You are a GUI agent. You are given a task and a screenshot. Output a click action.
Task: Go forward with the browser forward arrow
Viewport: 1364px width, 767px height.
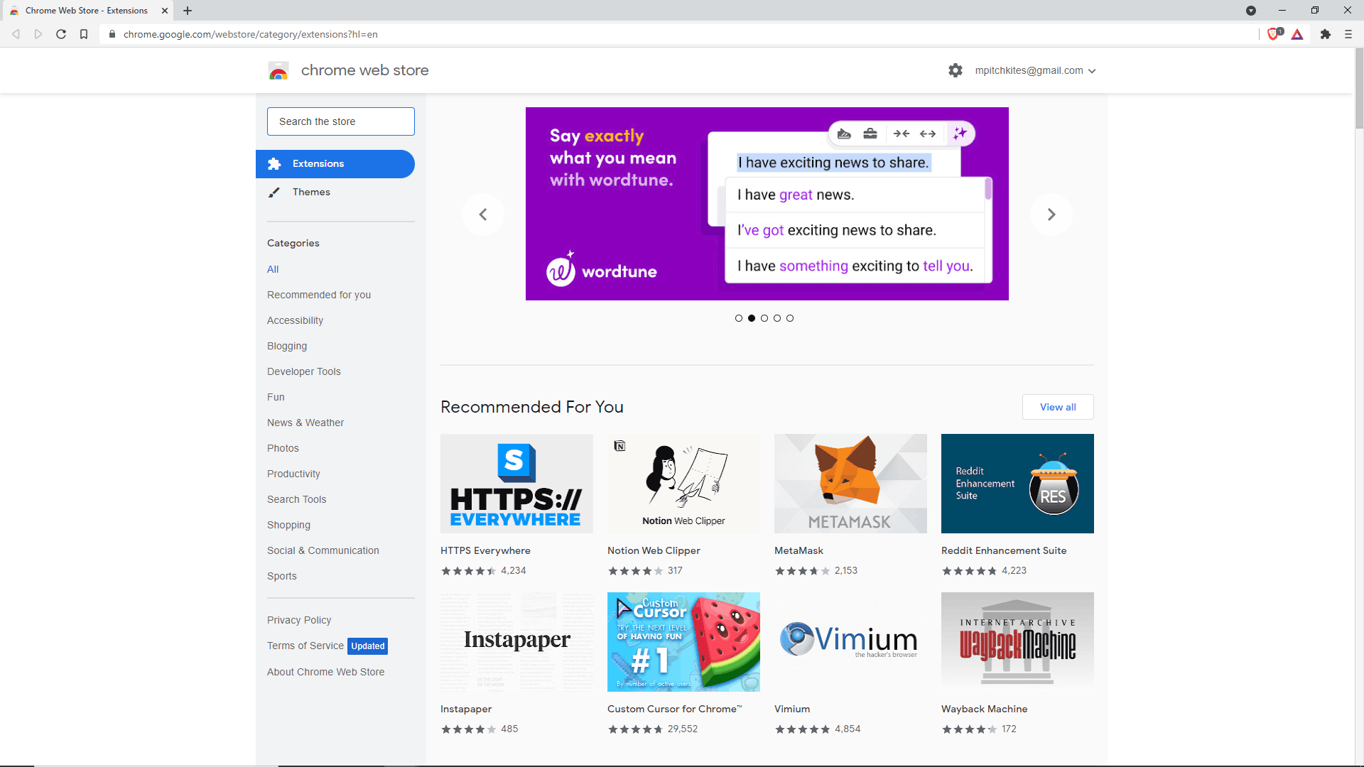tap(38, 34)
